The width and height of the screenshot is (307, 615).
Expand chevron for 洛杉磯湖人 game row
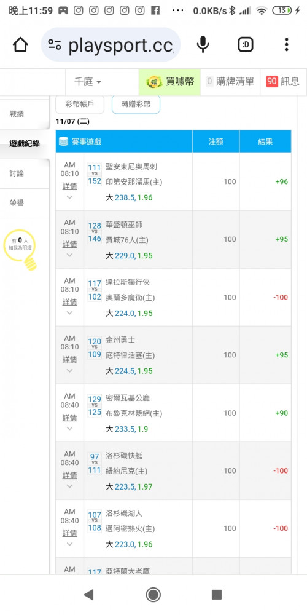tap(70, 544)
